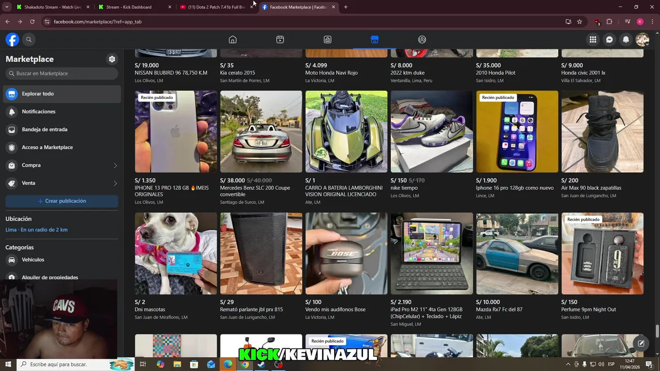Open Google Chrome in the taskbar
Viewport: 660px width, 371px height.
244,364
